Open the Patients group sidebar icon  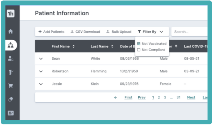11,45
